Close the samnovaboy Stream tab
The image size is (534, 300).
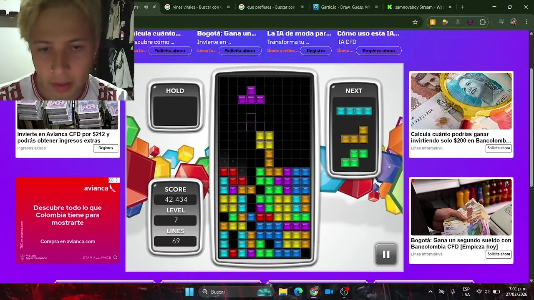(x=450, y=7)
